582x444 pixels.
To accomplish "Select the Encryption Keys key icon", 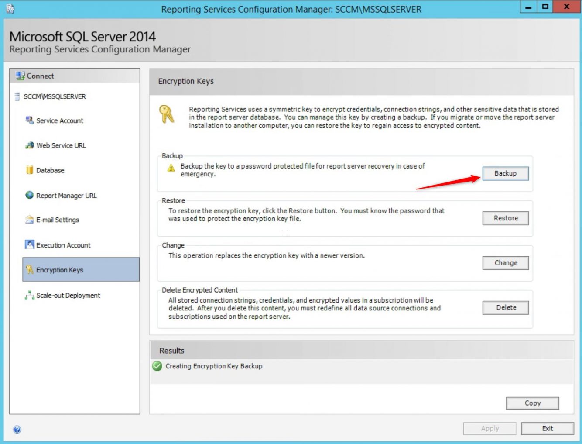I will tap(29, 270).
